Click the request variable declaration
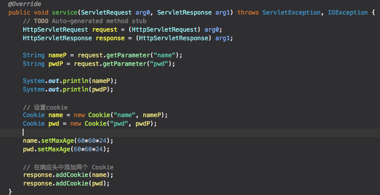380x195 pixels. [x=105, y=30]
